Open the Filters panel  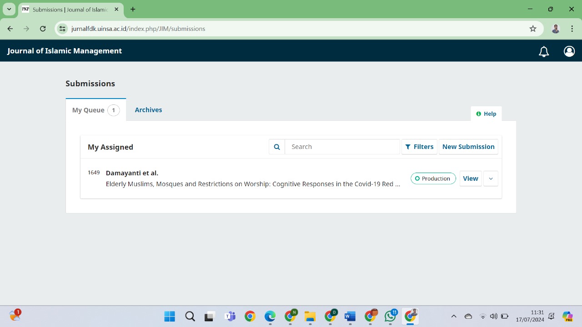click(x=419, y=147)
